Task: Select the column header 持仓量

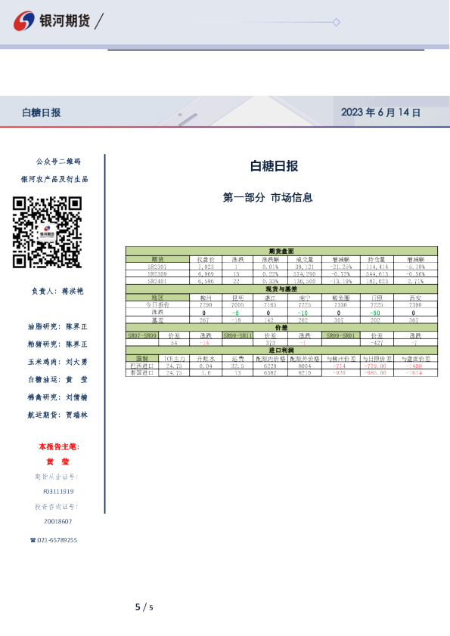Action: (x=377, y=259)
